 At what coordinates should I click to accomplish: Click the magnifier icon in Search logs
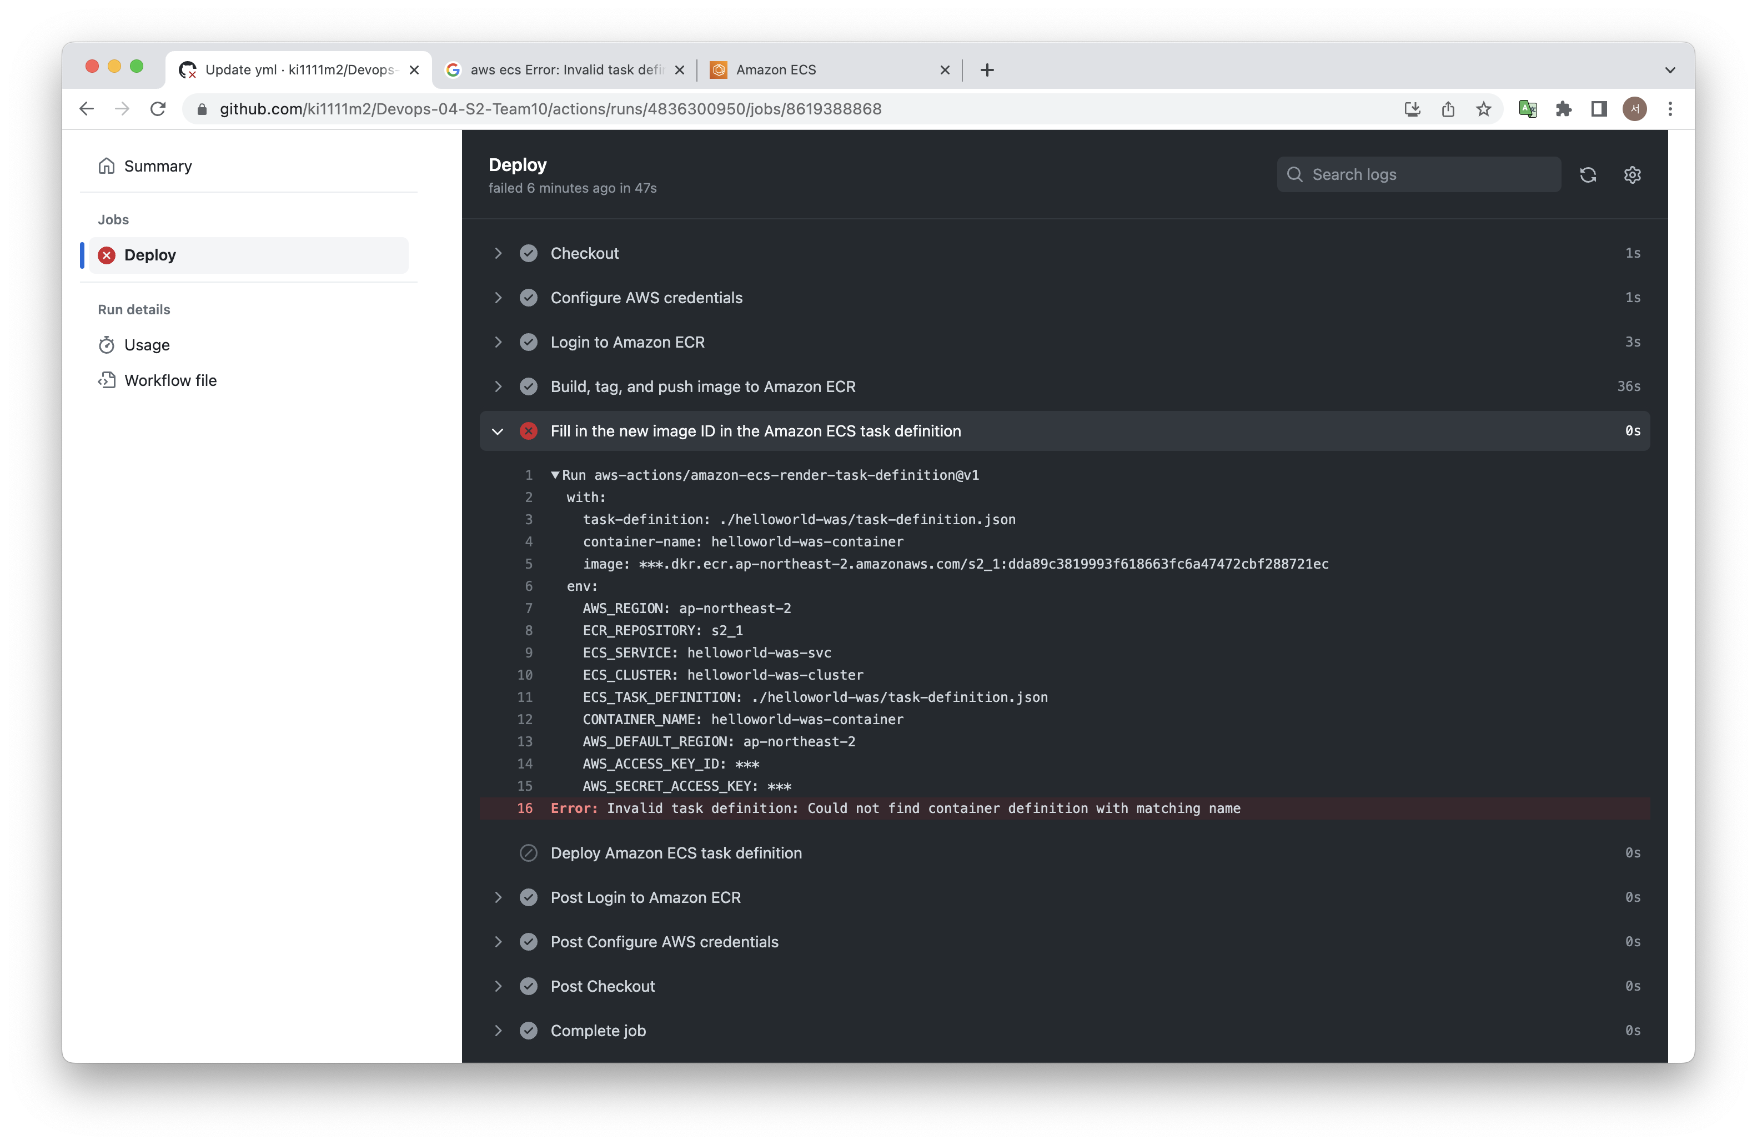click(1294, 175)
